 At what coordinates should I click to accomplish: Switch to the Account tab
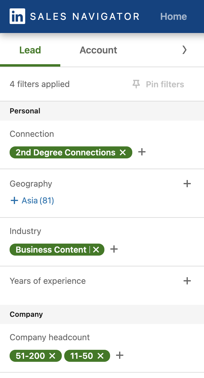(98, 50)
